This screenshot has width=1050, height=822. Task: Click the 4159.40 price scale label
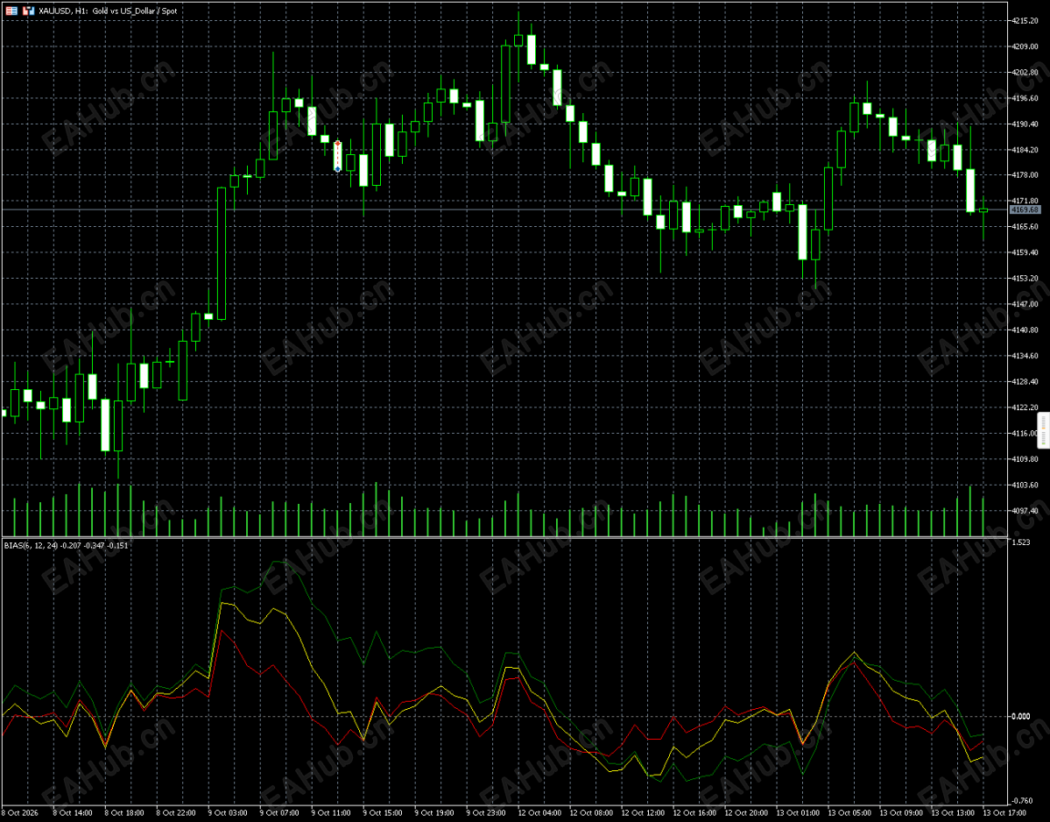coord(1025,252)
